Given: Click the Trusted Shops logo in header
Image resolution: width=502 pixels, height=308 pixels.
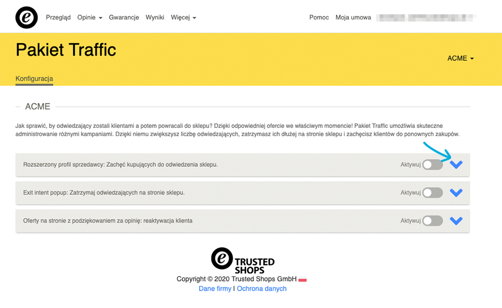Looking at the screenshot, I should click(27, 17).
